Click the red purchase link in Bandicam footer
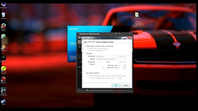 click(x=118, y=90)
